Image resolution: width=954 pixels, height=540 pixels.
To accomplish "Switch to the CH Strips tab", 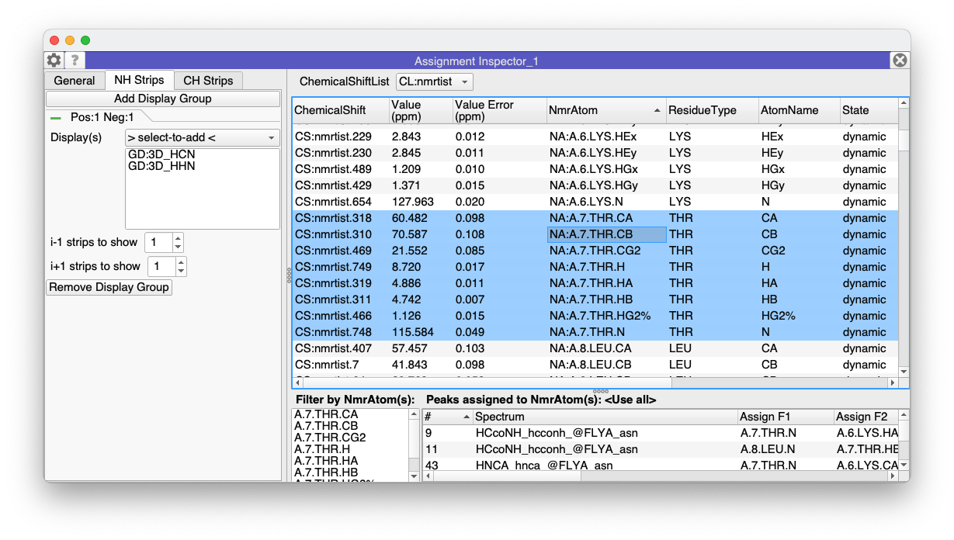I will pyautogui.click(x=208, y=81).
